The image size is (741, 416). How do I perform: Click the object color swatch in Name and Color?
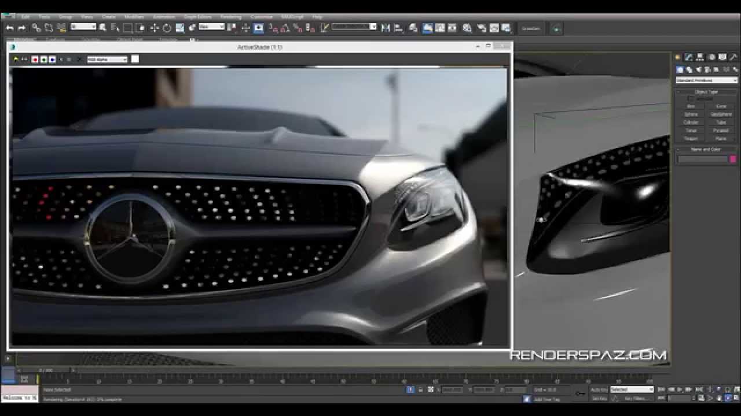tap(733, 159)
